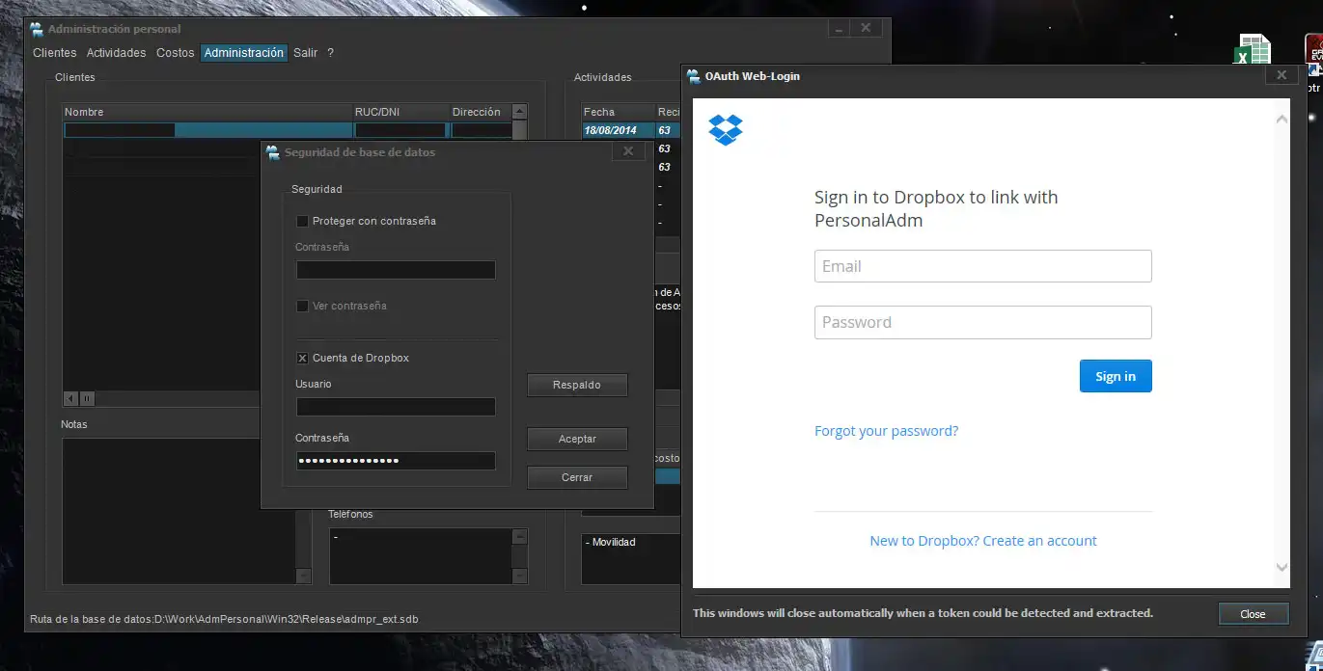The width and height of the screenshot is (1323, 671).
Task: Click the up arrow of the Clientes table scrollbar
Action: point(519,112)
